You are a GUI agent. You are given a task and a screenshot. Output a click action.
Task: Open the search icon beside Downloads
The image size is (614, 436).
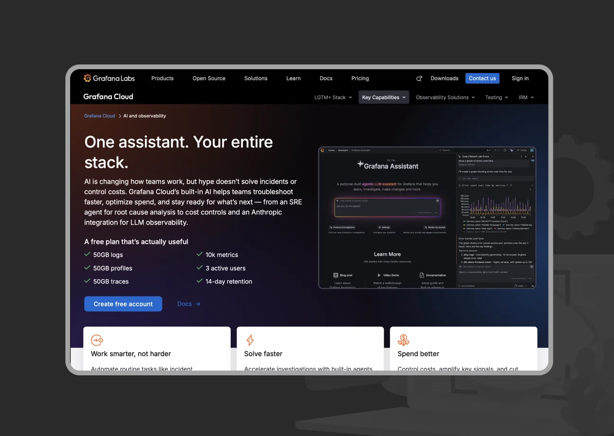click(419, 79)
